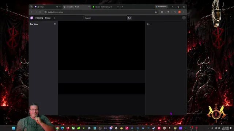Open the Chrome extensions icon
Viewport: 234px width, 131px height.
point(162,12)
